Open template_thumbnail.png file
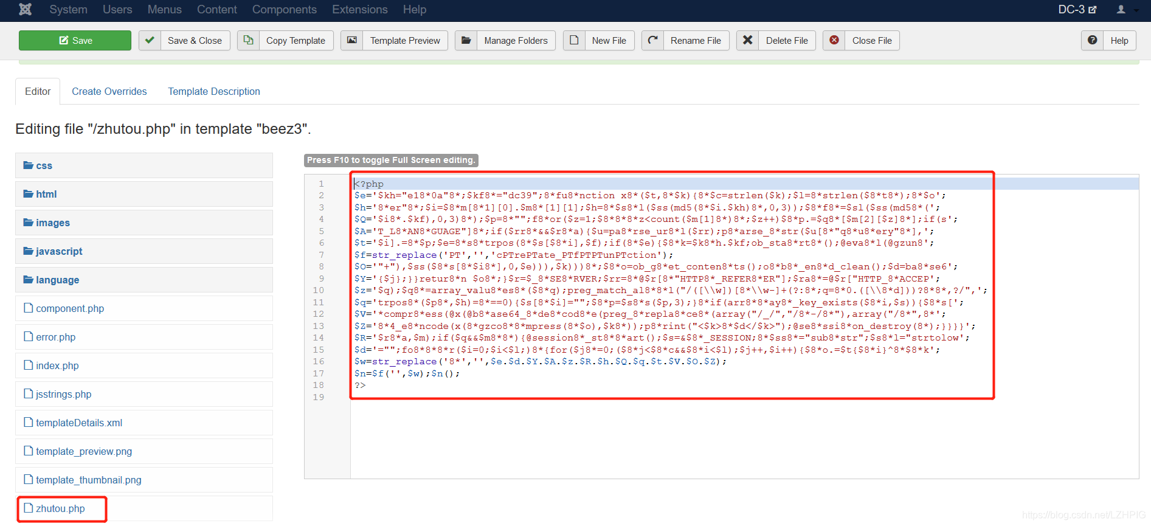Screen dimensions: 1151x526 144,480
